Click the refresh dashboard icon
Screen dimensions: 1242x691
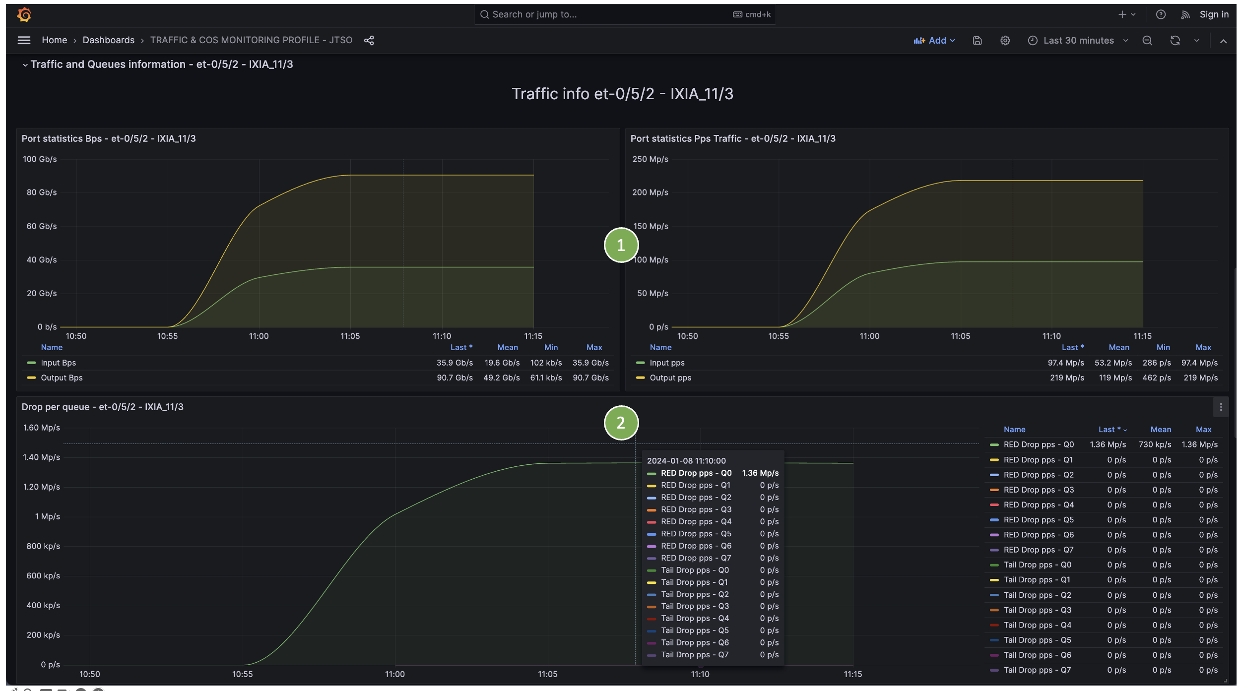[1175, 41]
